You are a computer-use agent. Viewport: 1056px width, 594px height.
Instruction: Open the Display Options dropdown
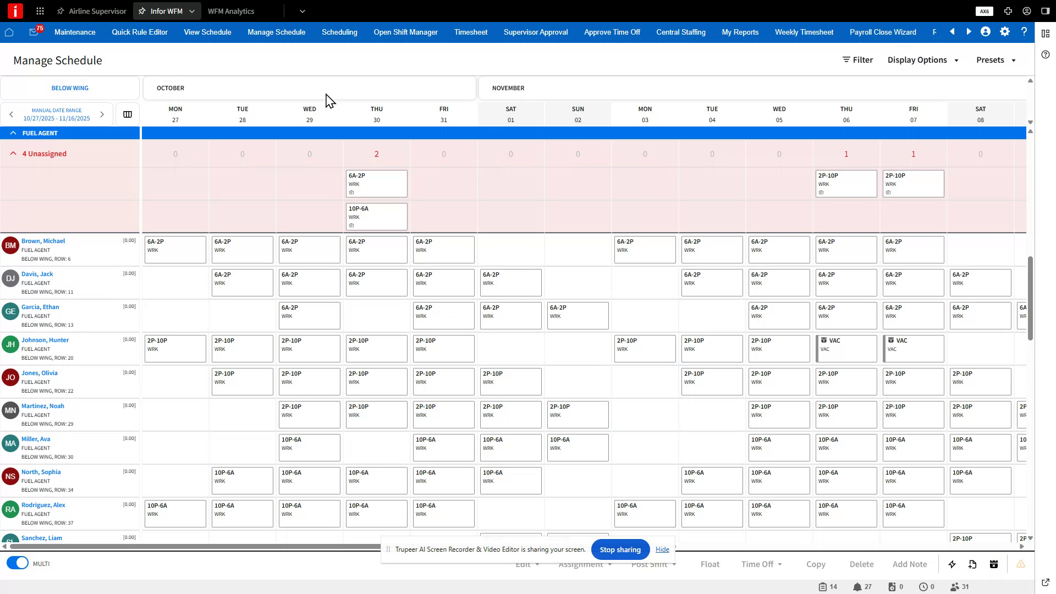point(923,59)
